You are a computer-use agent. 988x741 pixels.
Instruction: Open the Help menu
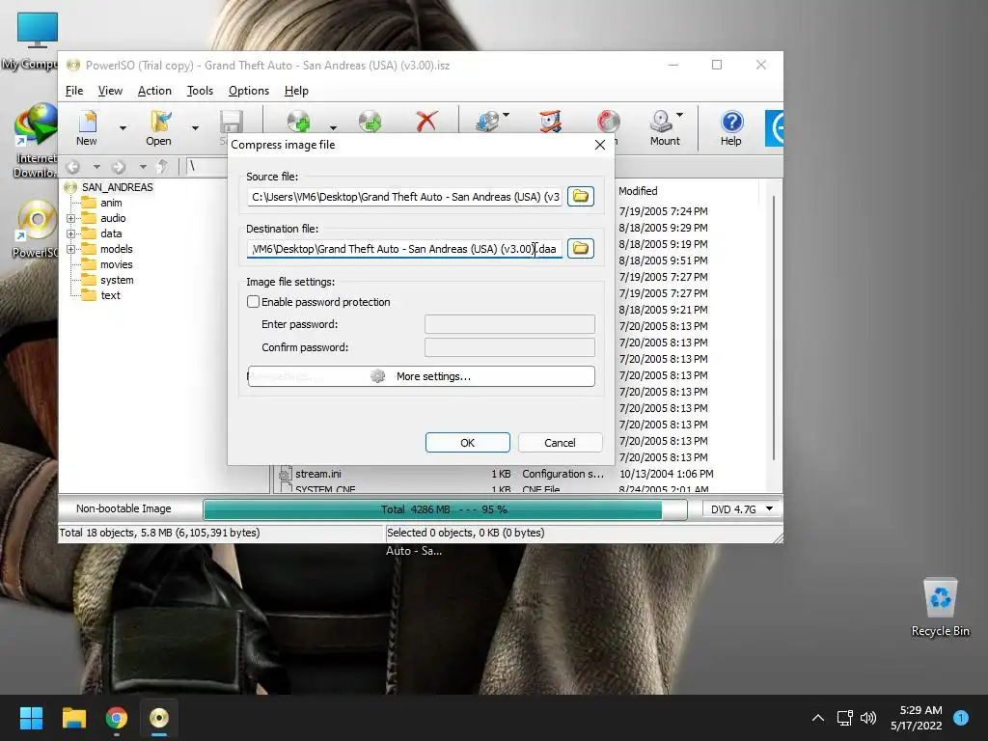click(296, 91)
